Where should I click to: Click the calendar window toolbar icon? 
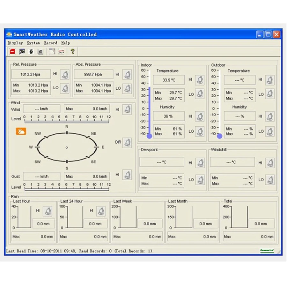pyautogui.click(x=52, y=51)
